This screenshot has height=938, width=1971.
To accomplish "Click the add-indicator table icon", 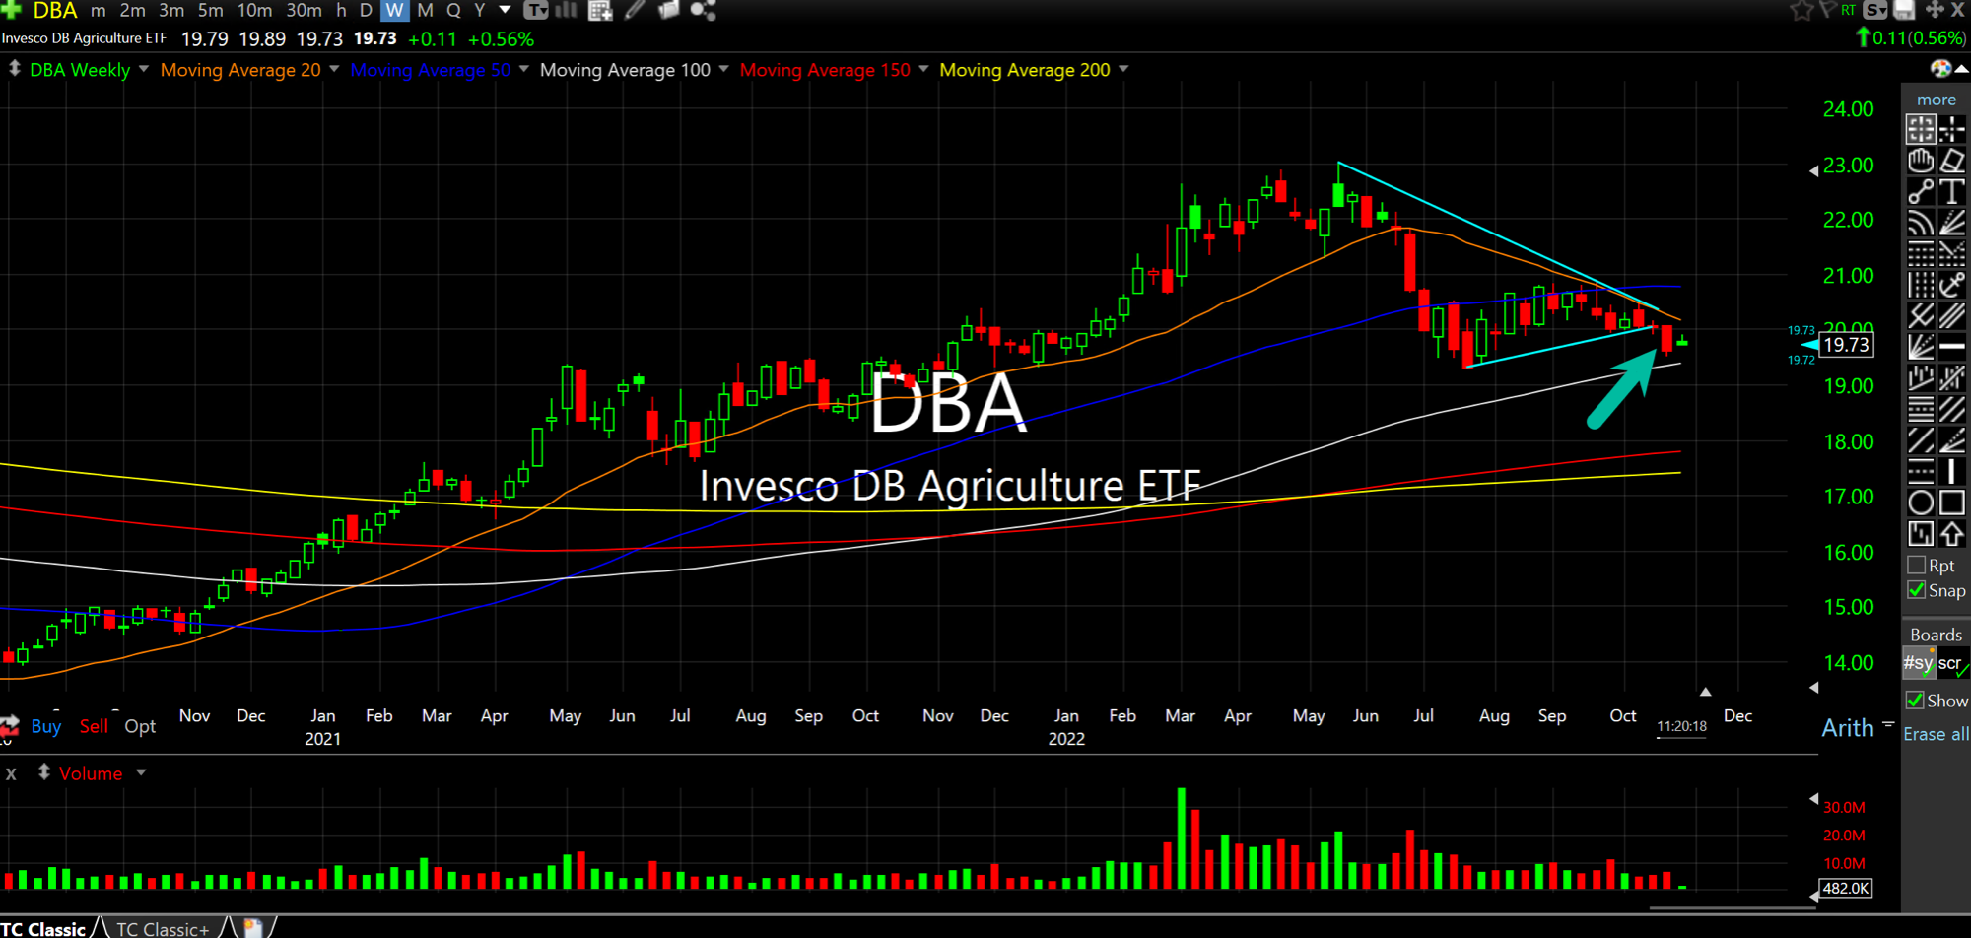I will pyautogui.click(x=600, y=10).
